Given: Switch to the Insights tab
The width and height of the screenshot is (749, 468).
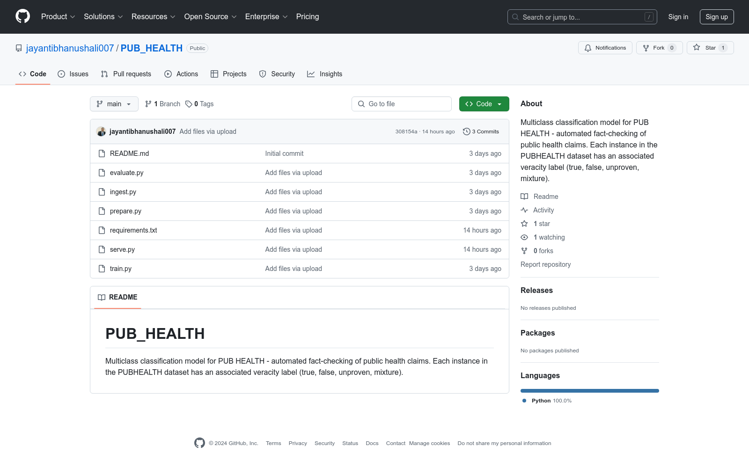Looking at the screenshot, I should (325, 74).
